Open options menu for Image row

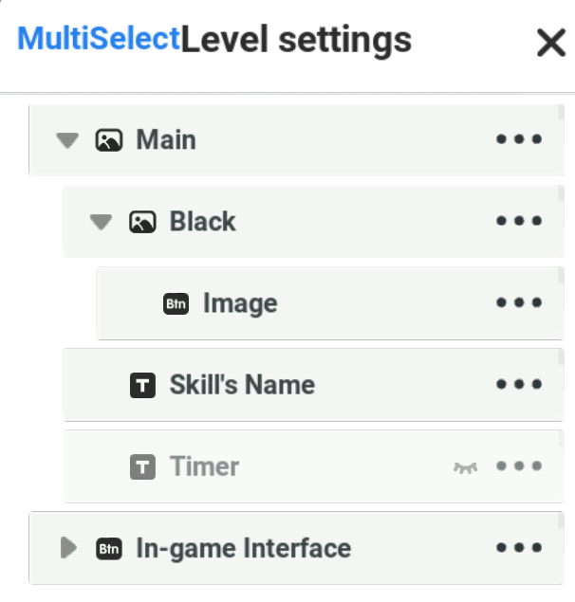[x=519, y=302]
